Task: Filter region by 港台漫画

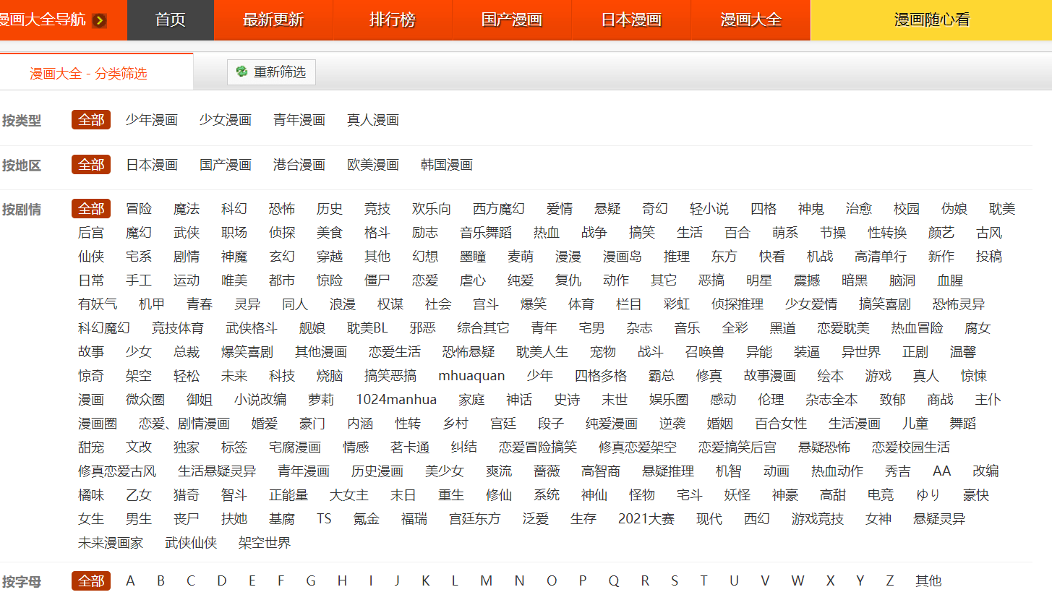Action: pyautogui.click(x=299, y=165)
